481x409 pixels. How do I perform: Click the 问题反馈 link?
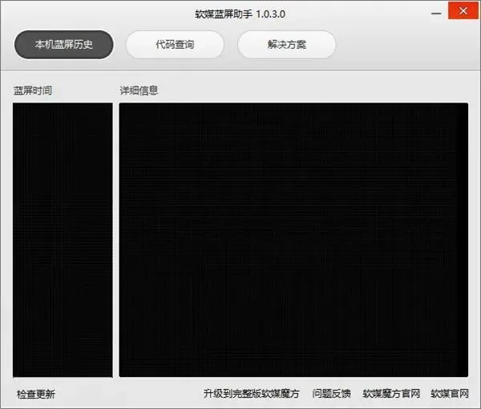[331, 394]
